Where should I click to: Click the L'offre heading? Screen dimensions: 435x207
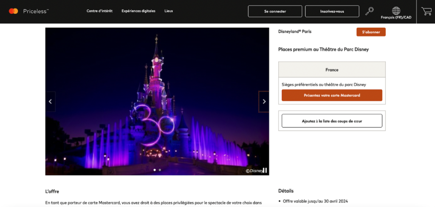point(52,191)
